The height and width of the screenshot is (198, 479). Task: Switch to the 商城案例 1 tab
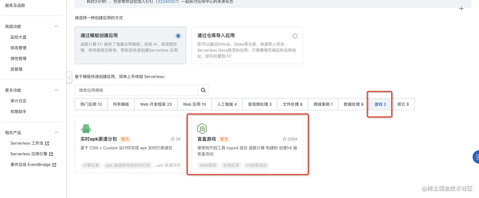[323, 104]
